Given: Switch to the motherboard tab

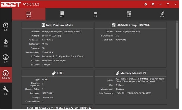Looking at the screenshot, I should coord(129,14).
